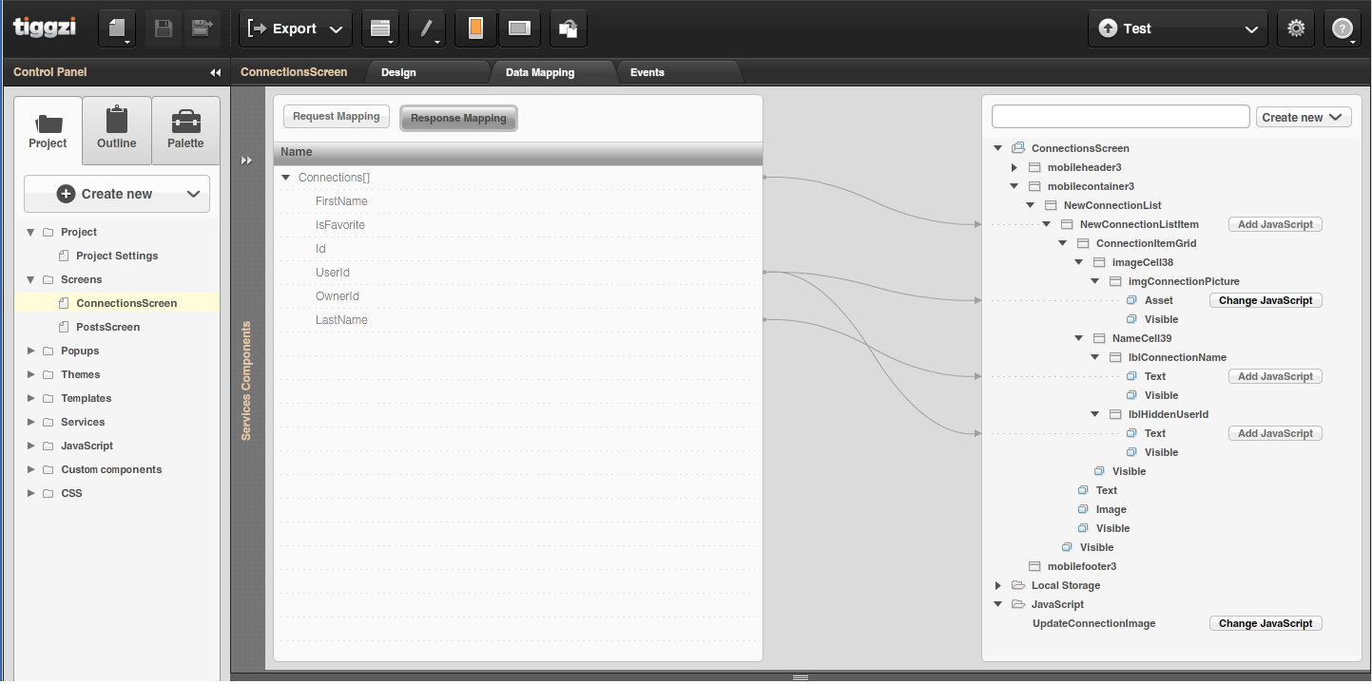This screenshot has height=684, width=1372.
Task: Select the Response Mapping toggle
Action: [458, 118]
